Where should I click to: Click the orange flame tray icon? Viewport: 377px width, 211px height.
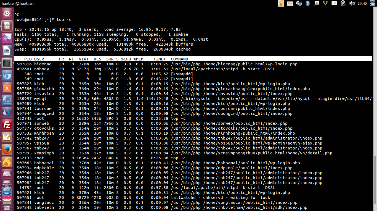281,3
